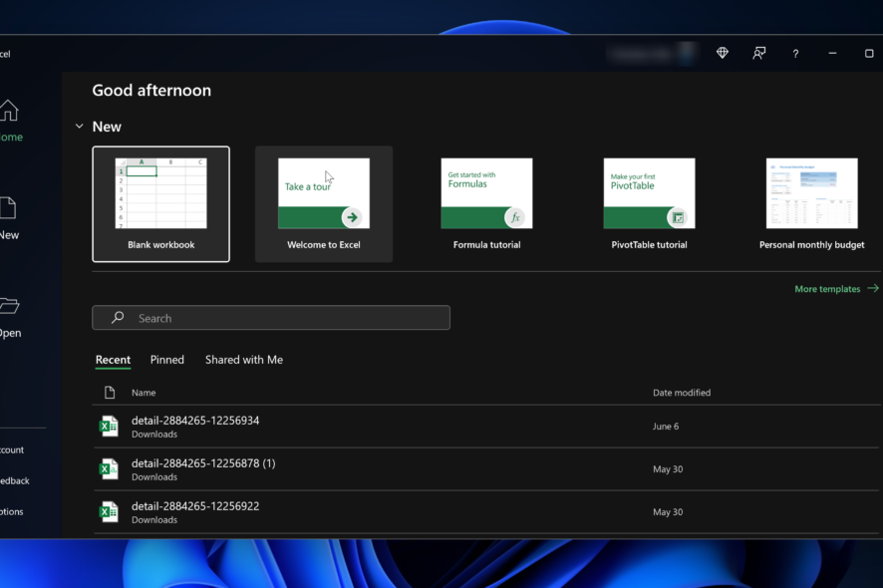Click the file icon for detail-2884265-12256878 (1)
Viewport: 883px width, 588px height.
click(x=109, y=469)
